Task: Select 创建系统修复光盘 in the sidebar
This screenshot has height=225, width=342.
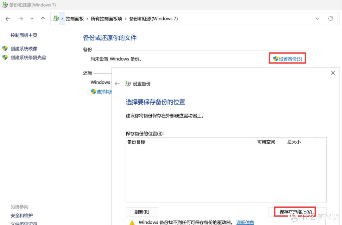Action: coord(25,58)
